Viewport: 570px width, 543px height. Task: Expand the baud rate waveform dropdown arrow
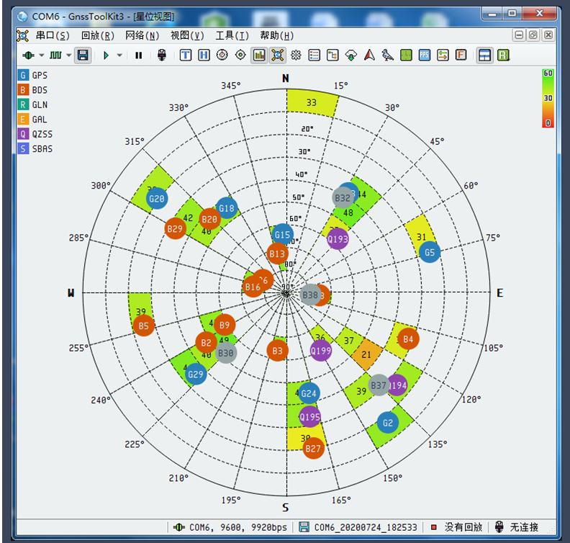tap(69, 55)
